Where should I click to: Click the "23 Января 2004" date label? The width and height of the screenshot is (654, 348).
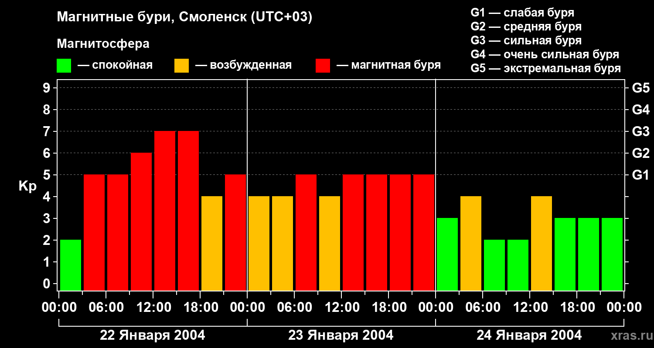click(x=341, y=335)
